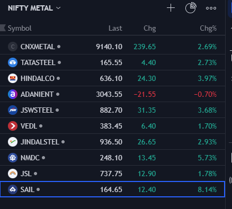Image resolution: width=232 pixels, height=209 pixels.
Task: Select the JSWSTEEL symbol name
Action: click(x=37, y=110)
